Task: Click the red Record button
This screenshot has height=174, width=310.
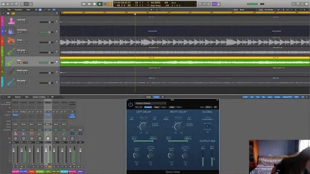Action: [x=105, y=4]
